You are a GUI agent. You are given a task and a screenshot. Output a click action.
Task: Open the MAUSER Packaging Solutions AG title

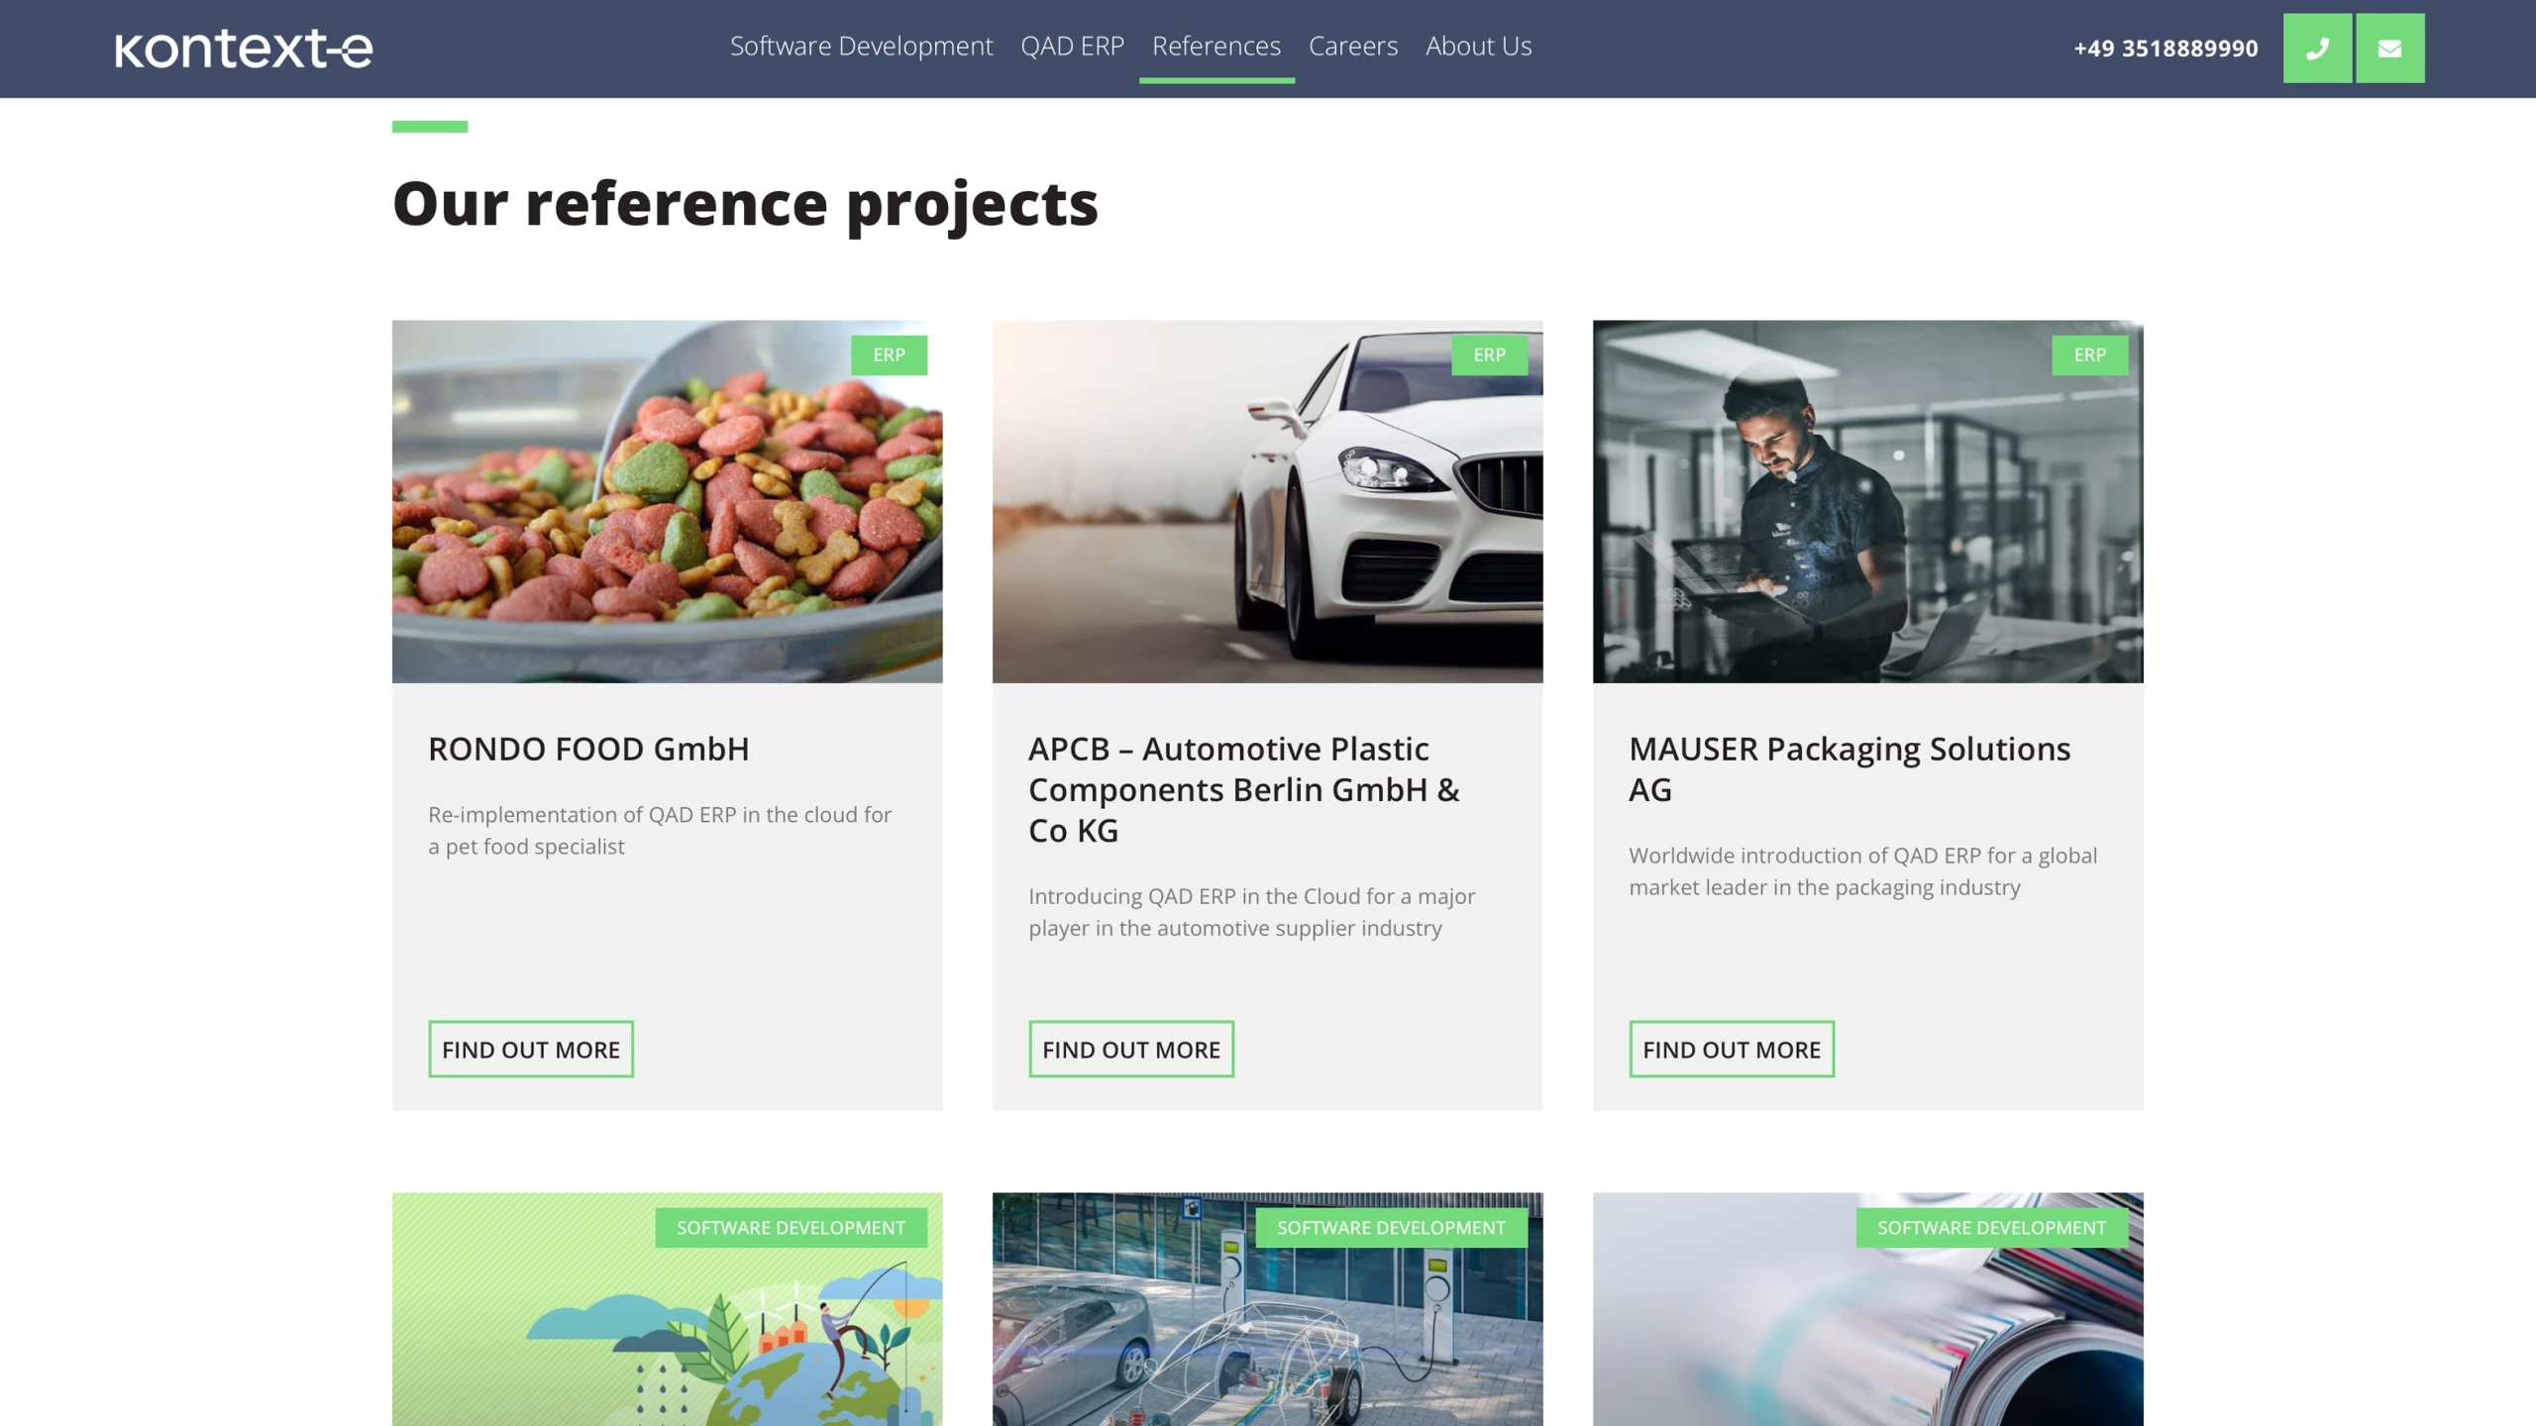pyautogui.click(x=1849, y=768)
